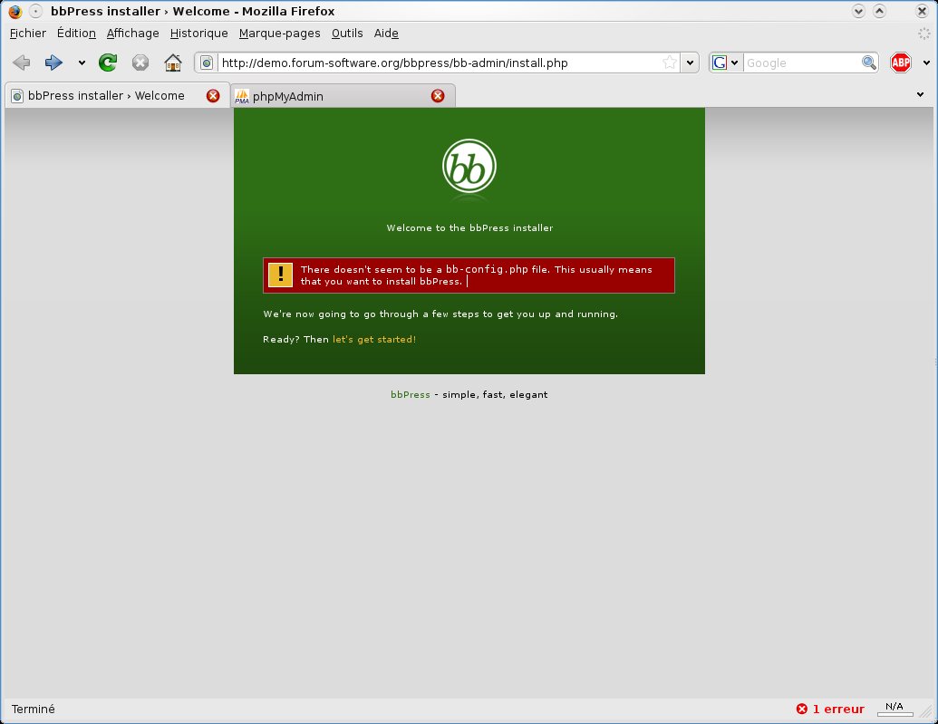
Task: Open the address bar history dropdown
Action: [690, 63]
